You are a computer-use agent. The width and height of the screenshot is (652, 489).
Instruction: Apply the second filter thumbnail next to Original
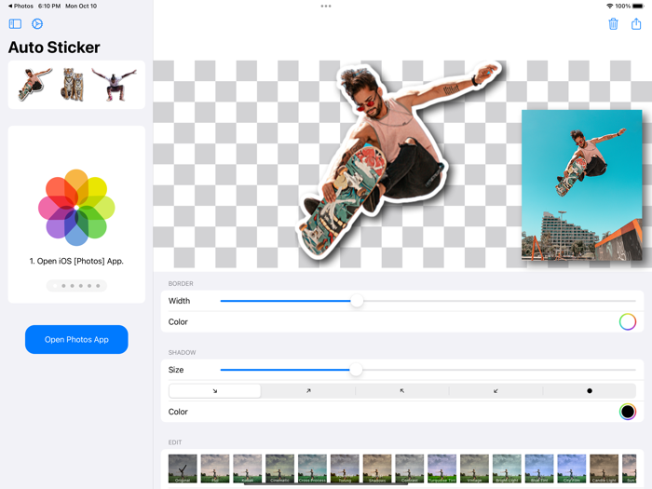(215, 469)
